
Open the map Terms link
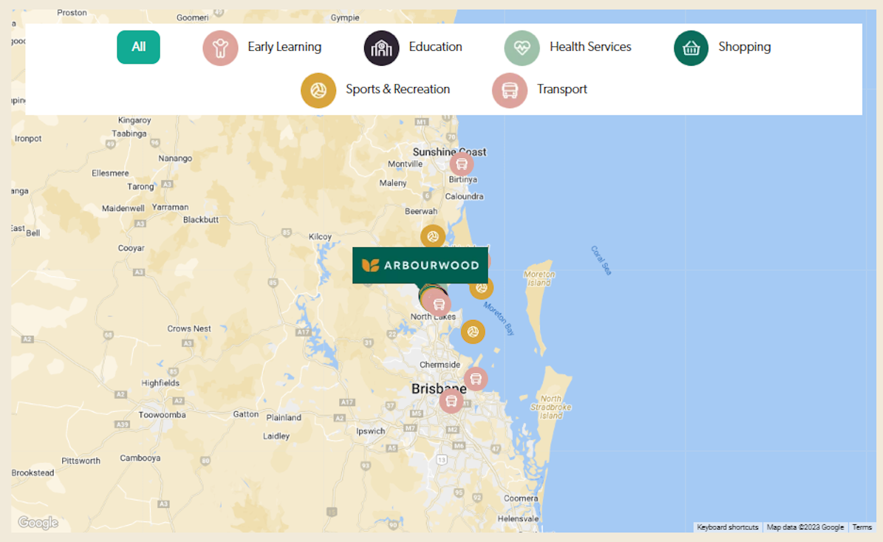861,527
